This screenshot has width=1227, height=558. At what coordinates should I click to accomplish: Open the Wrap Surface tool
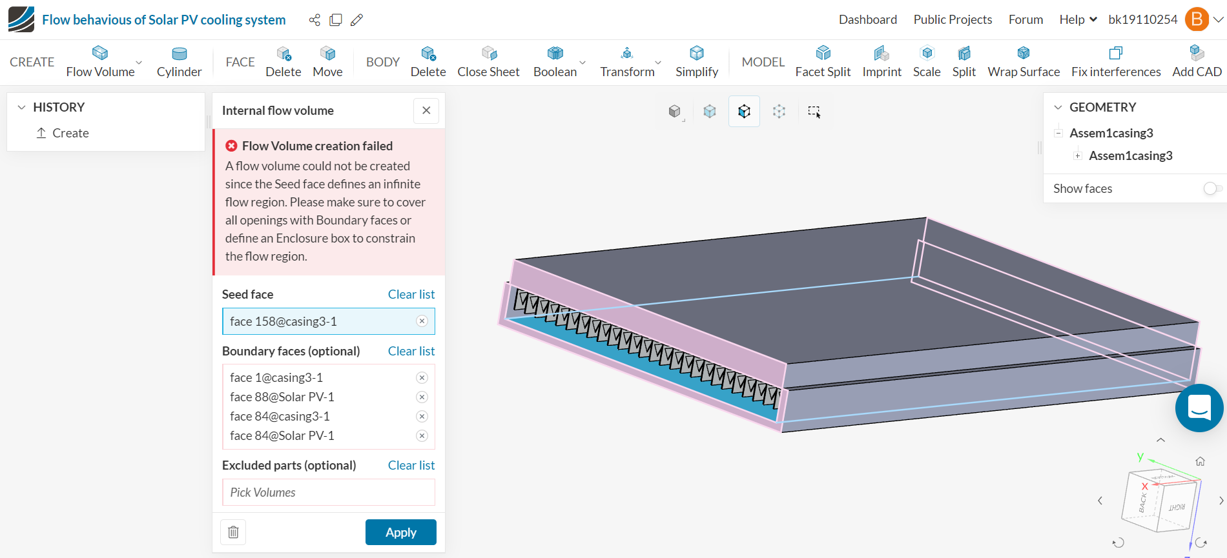tap(1023, 62)
